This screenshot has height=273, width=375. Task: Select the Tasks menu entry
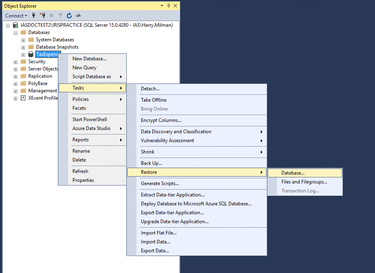point(92,88)
